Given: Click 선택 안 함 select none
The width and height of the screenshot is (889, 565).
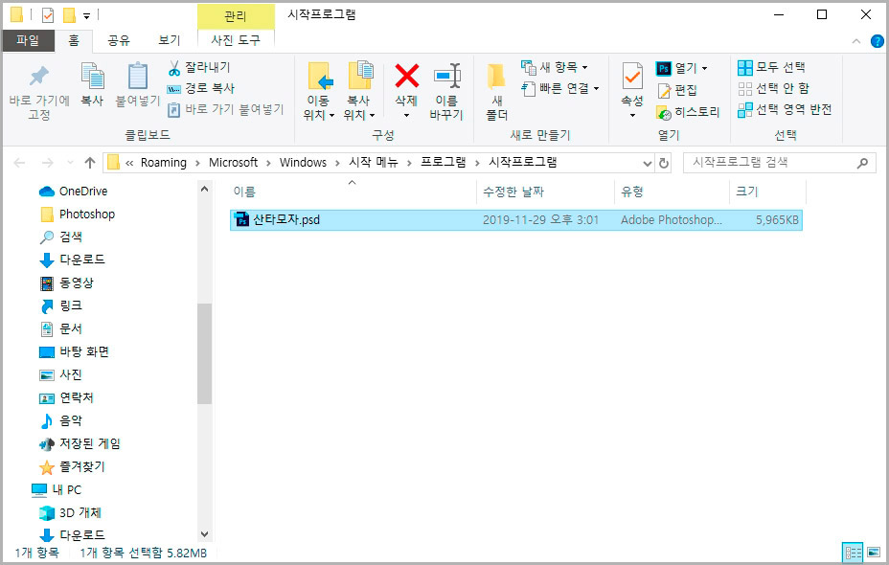Looking at the screenshot, I should 773,88.
